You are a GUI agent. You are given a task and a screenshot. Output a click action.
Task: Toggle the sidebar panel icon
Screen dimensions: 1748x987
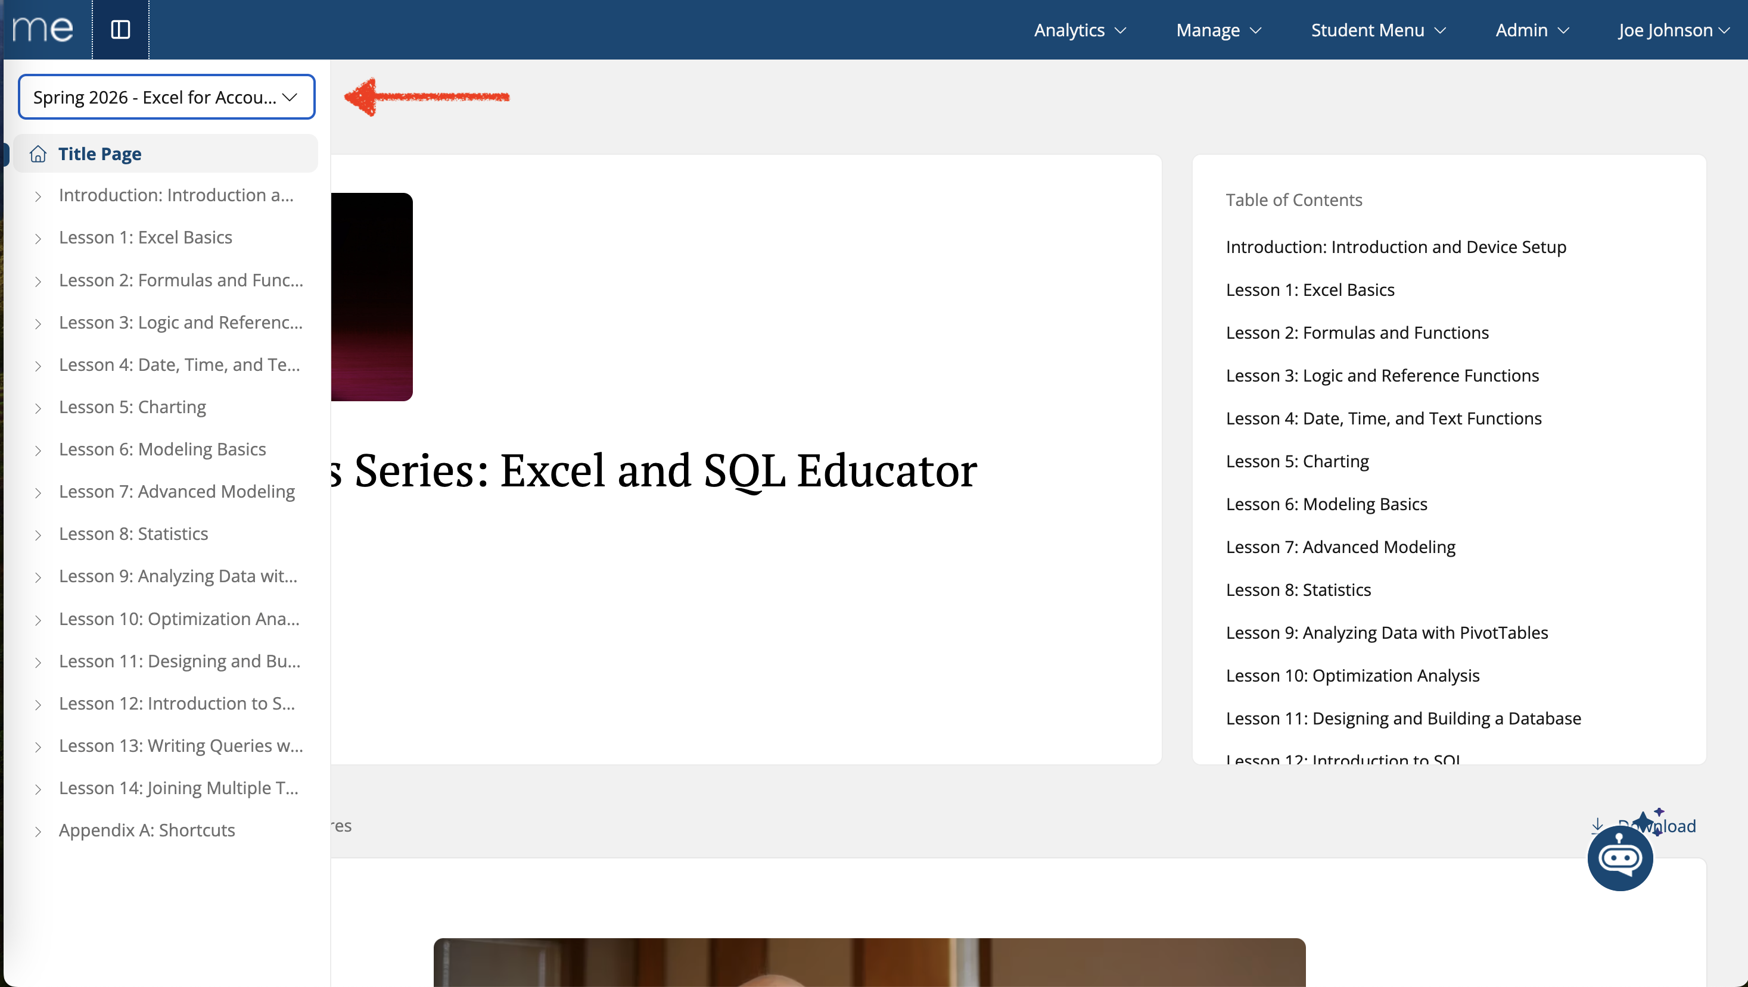[x=120, y=30]
